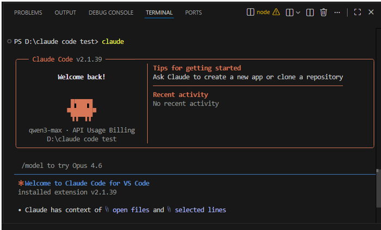Open the split terminal dropdown chevron

pyautogui.click(x=298, y=13)
